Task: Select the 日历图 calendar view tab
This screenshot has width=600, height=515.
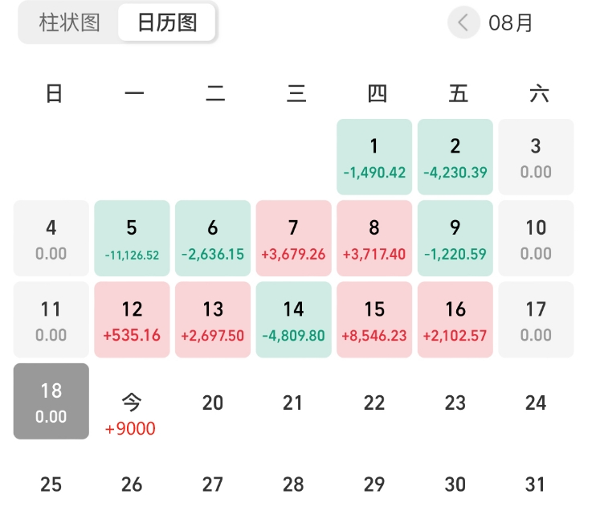Action: coord(167,22)
